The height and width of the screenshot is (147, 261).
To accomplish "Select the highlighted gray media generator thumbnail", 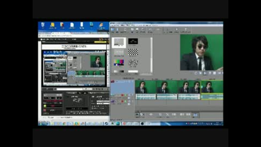I will [119, 42].
